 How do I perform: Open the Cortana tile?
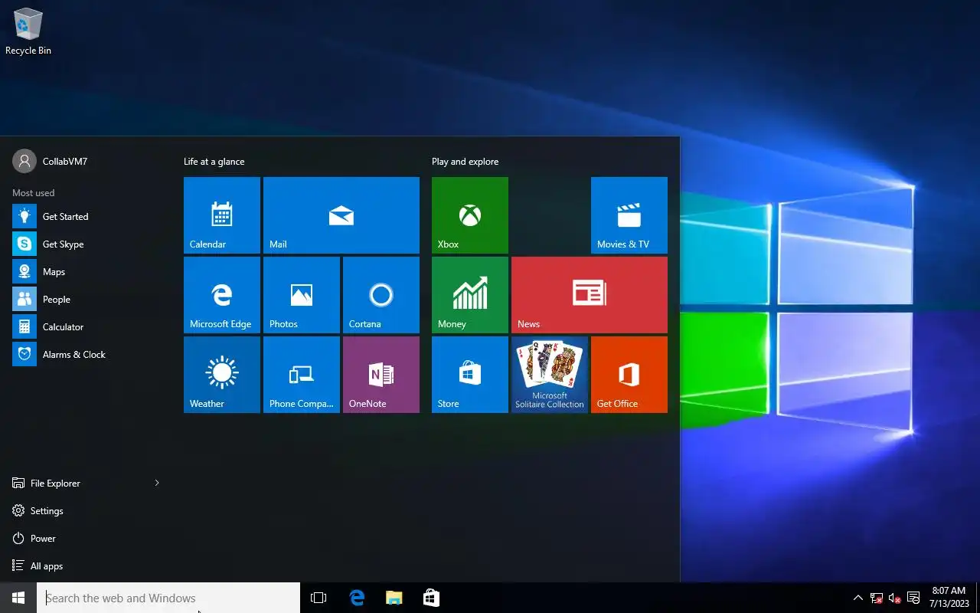pos(381,295)
